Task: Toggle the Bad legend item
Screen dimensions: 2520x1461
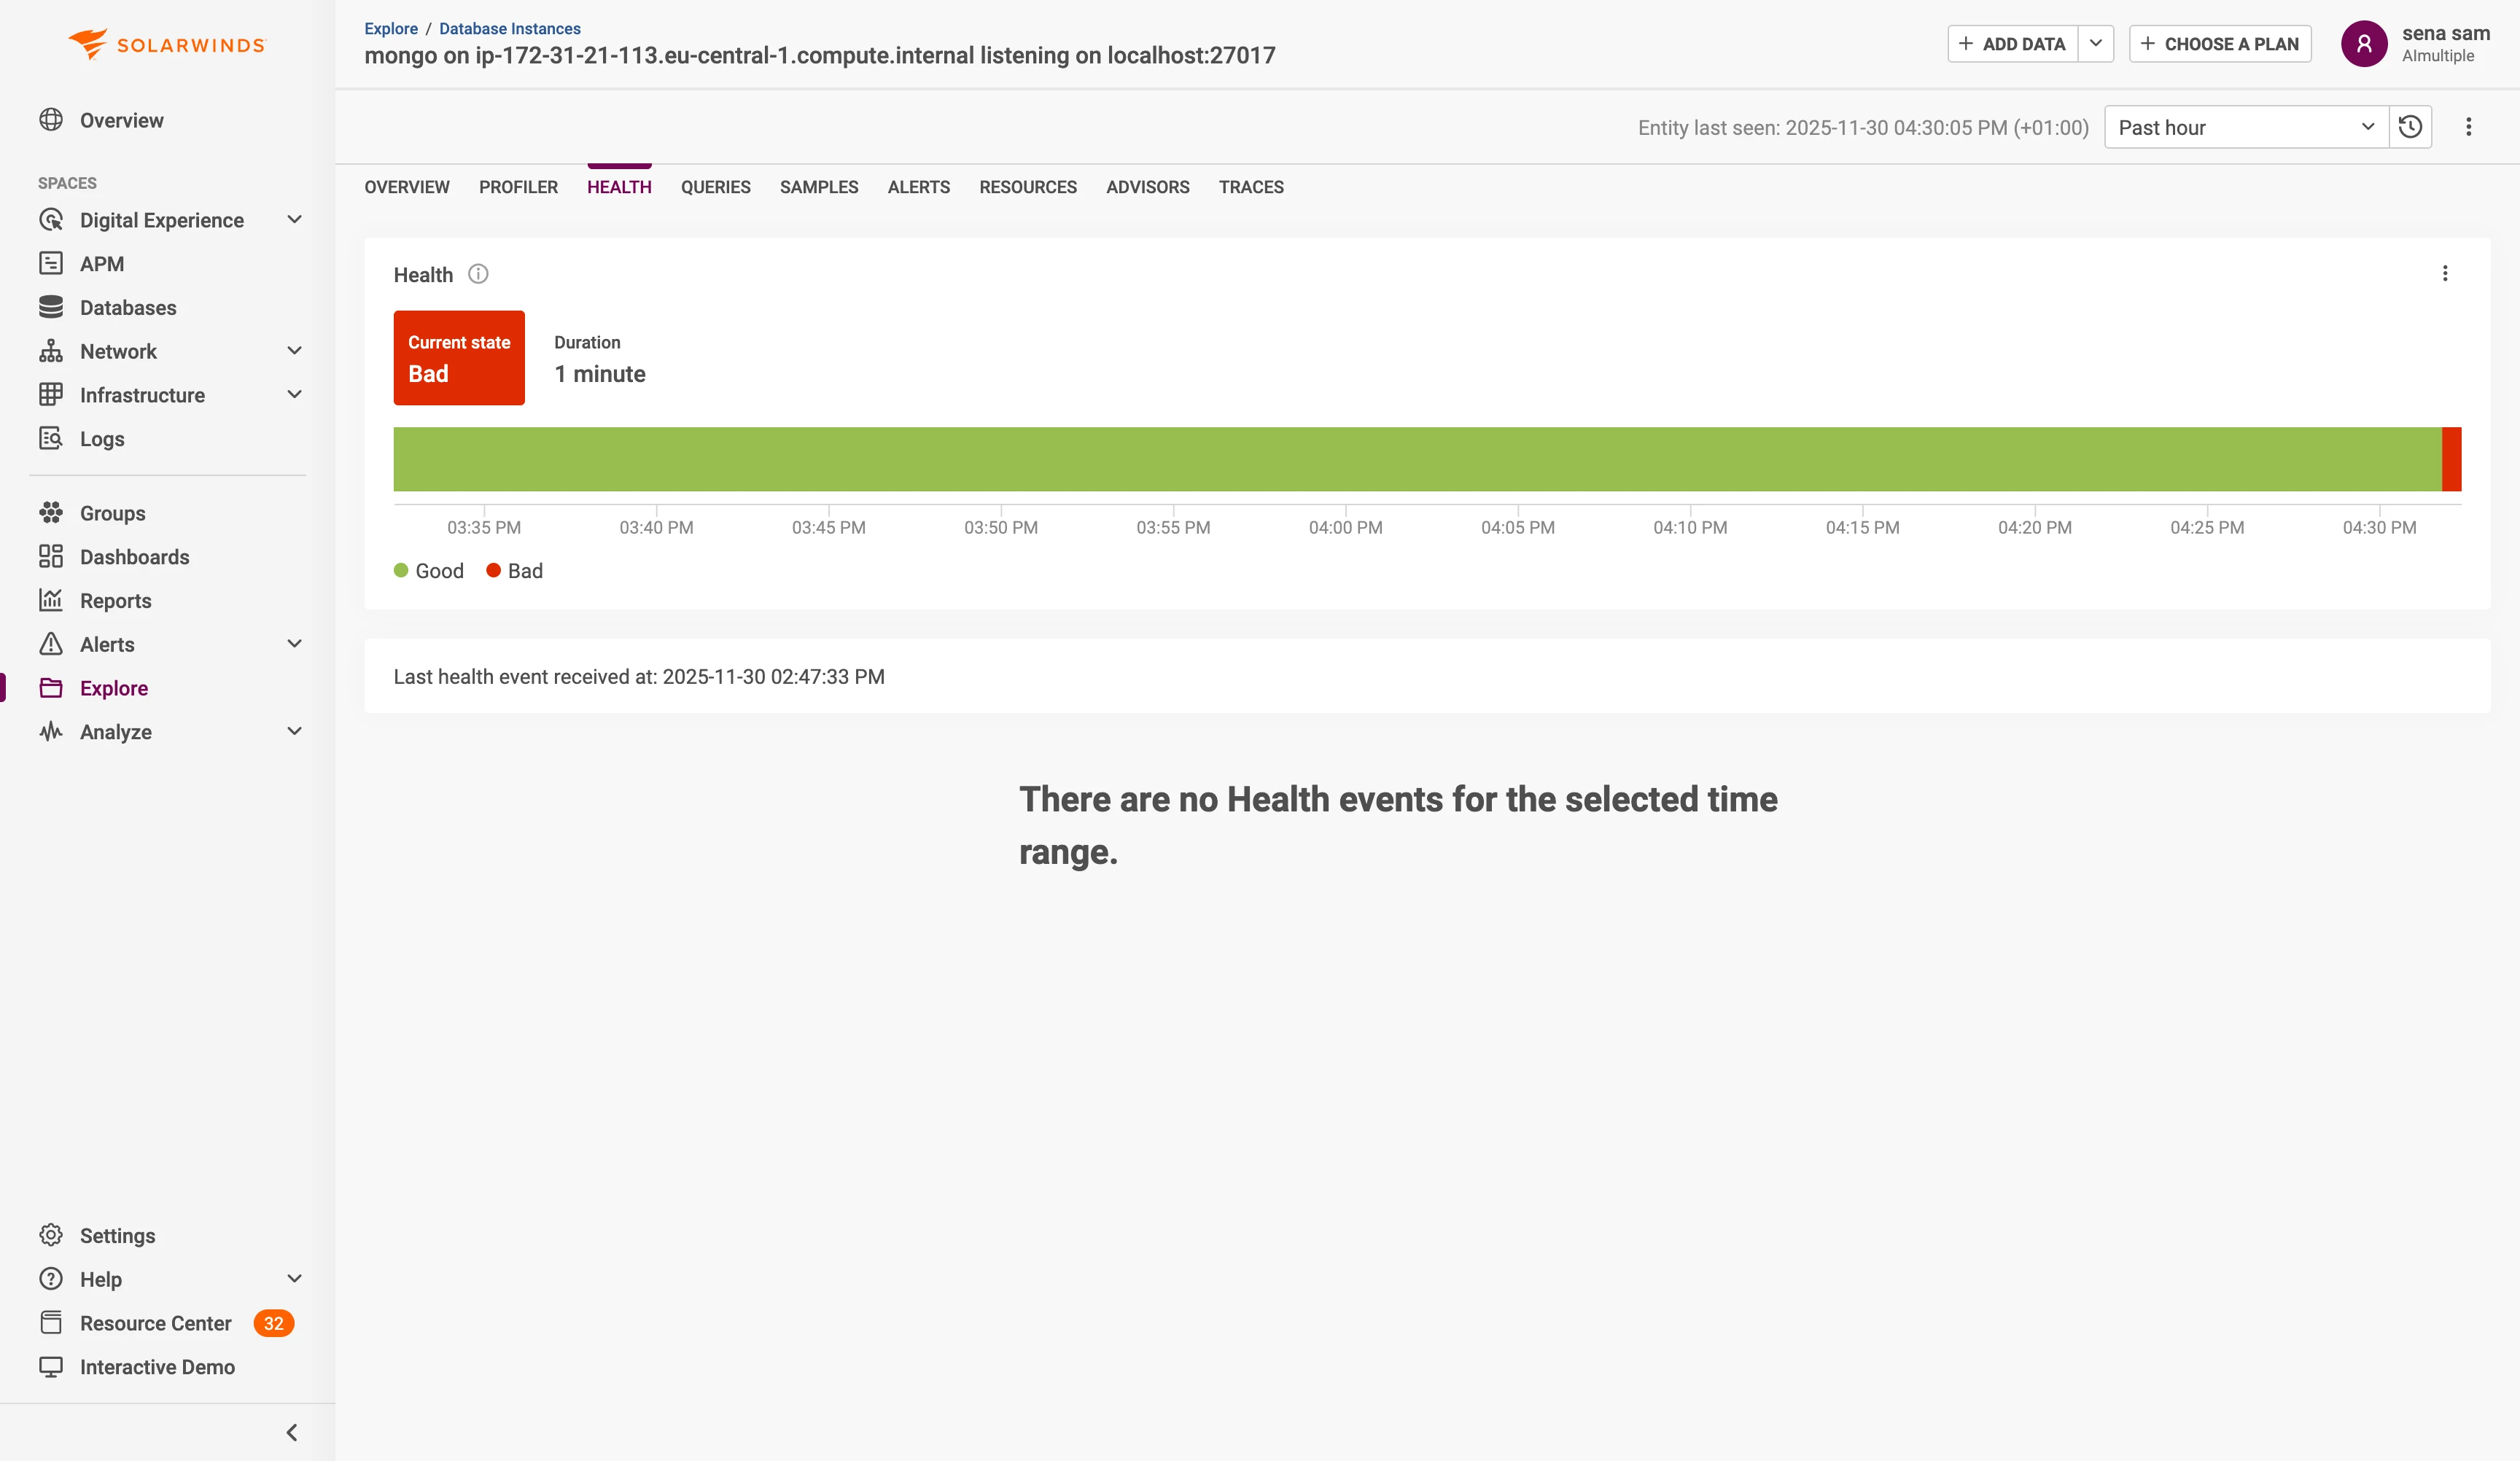Action: point(514,571)
